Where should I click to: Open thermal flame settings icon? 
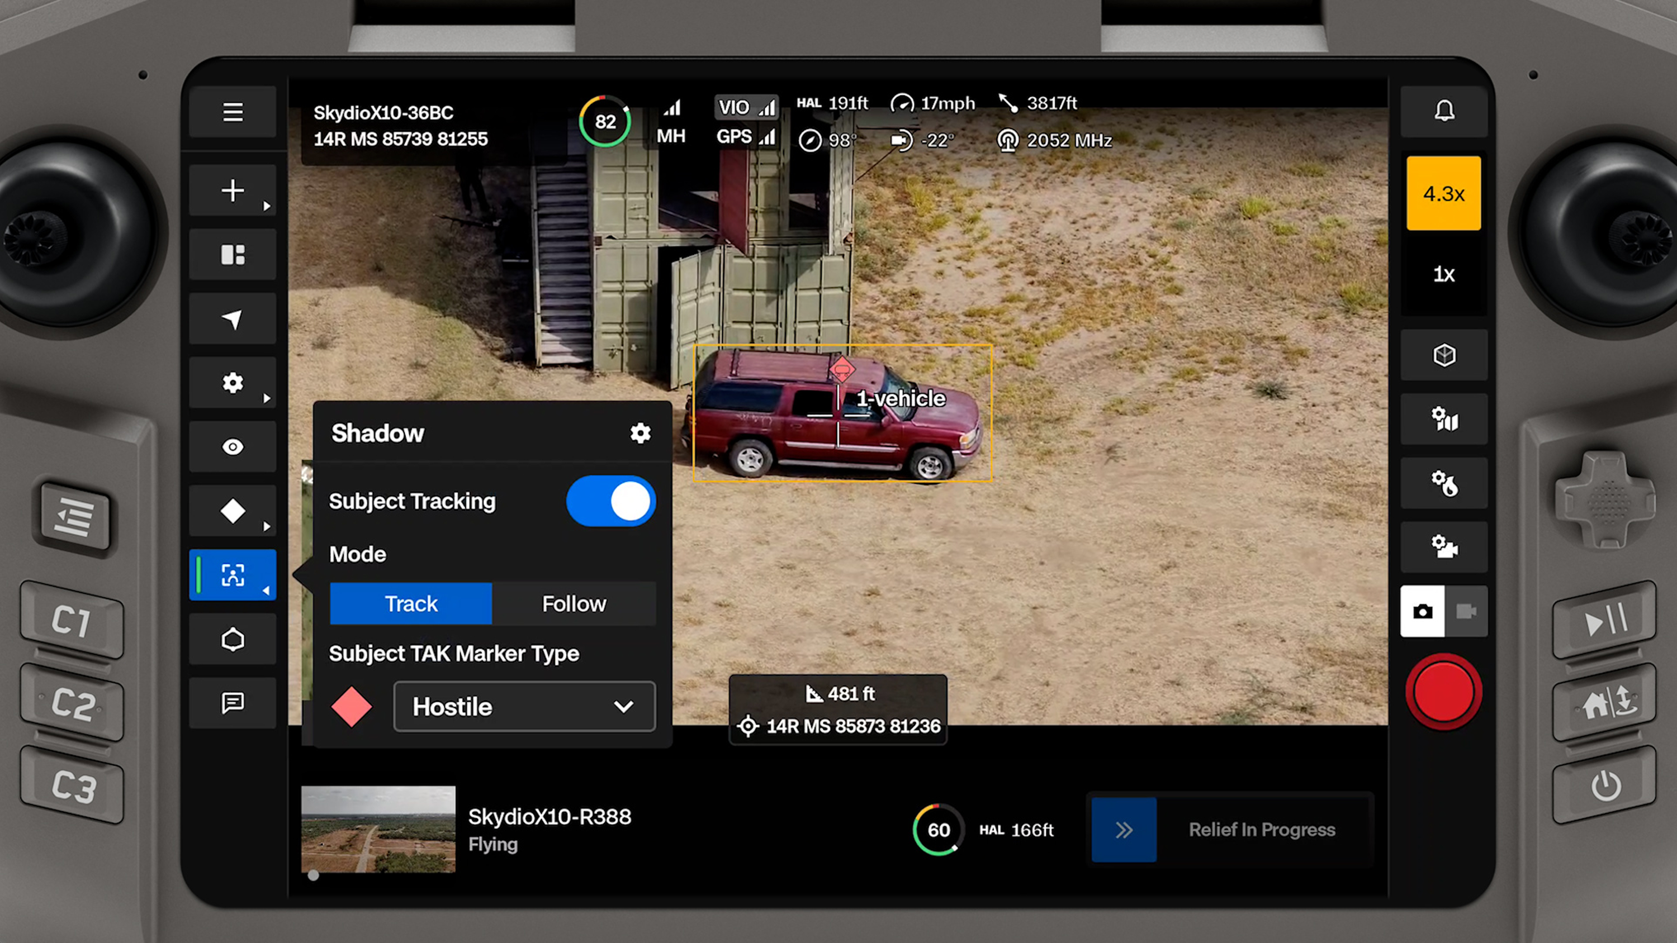pos(1444,484)
